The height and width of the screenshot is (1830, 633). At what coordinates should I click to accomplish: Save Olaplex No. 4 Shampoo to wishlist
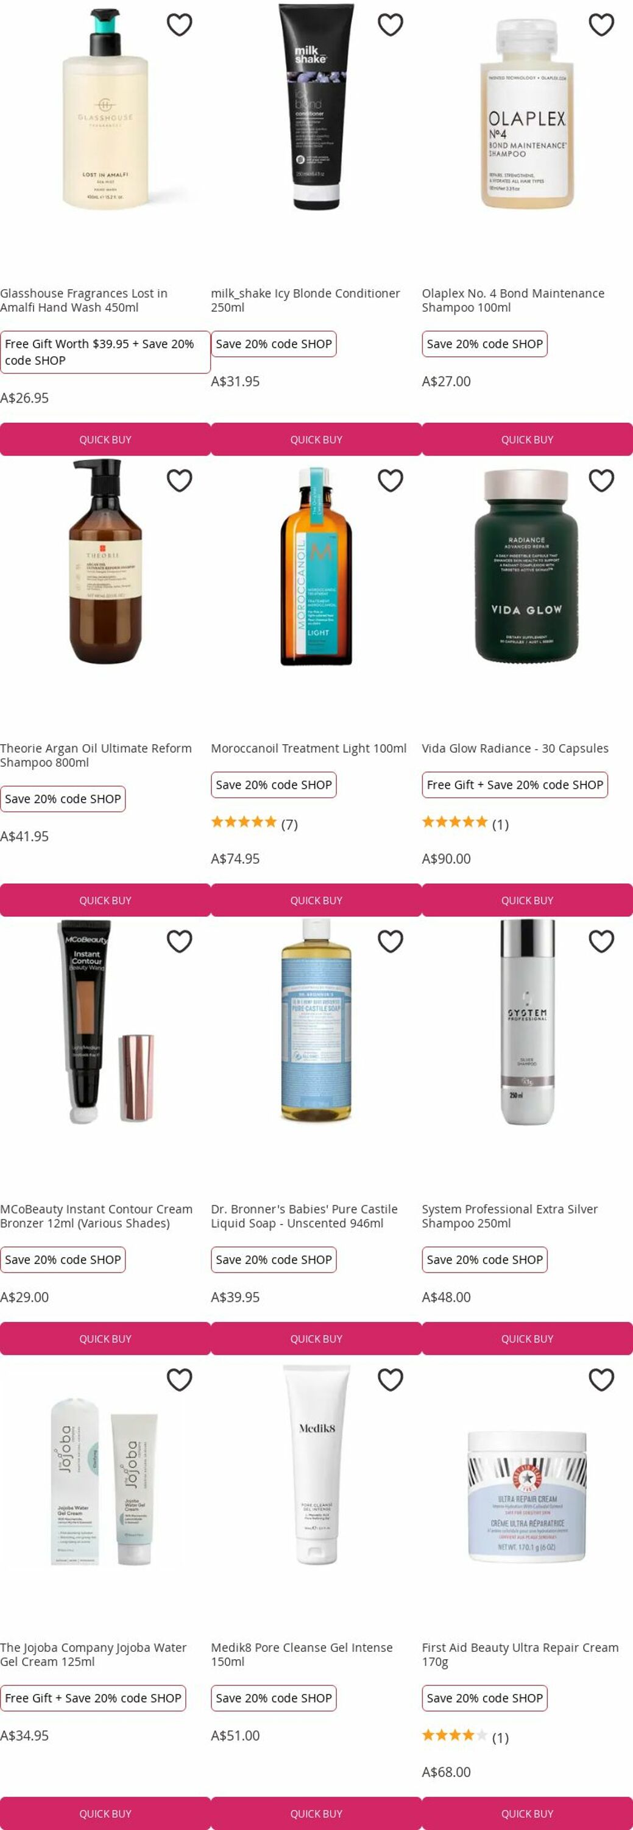601,25
